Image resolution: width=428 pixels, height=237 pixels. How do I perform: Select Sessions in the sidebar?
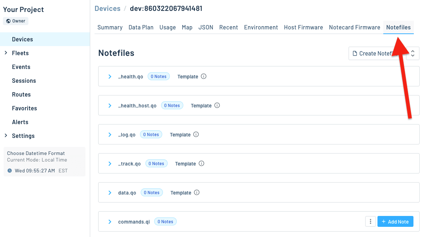24,80
